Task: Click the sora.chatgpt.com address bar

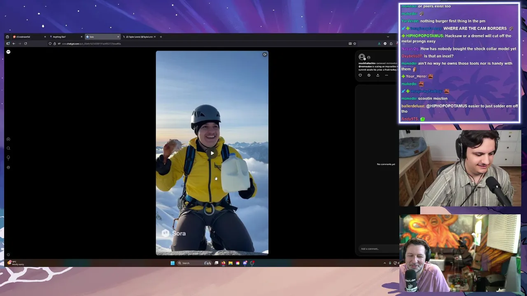Action: coord(202,44)
